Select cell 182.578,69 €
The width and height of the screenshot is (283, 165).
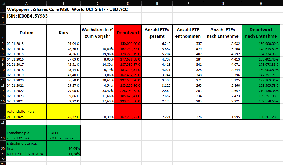(x=261, y=101)
